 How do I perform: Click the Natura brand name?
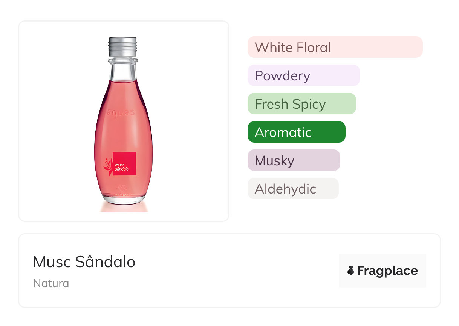51,283
